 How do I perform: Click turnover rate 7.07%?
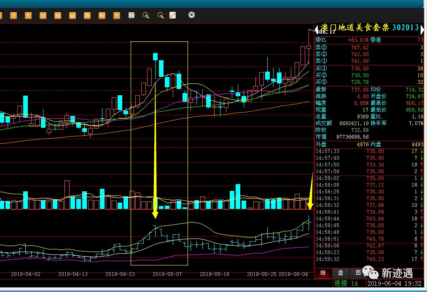pyautogui.click(x=416, y=123)
